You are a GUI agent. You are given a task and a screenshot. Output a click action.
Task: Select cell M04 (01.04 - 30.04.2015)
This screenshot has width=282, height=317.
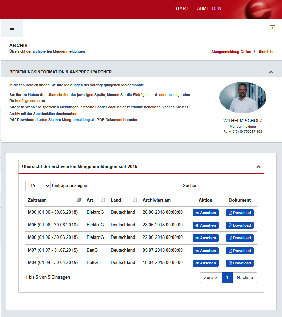(x=53, y=263)
